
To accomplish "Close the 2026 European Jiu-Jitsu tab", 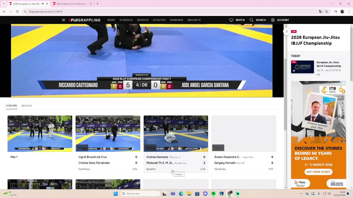I will point(47,4).
